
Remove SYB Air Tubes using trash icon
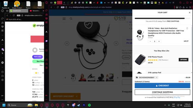click(187, 28)
